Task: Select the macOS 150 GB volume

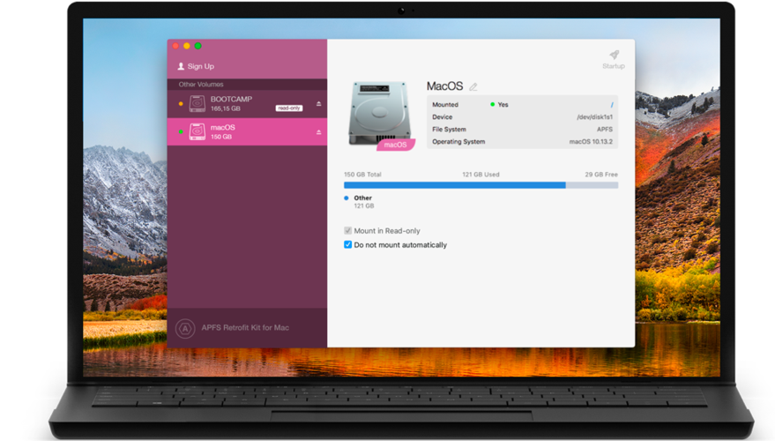Action: (x=247, y=132)
